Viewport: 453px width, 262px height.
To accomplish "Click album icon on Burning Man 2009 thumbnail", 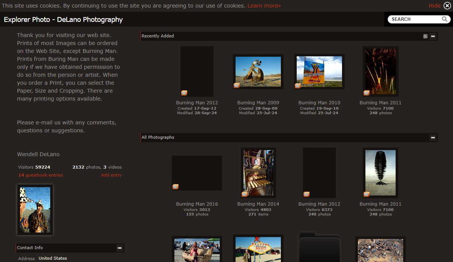I will point(237,86).
